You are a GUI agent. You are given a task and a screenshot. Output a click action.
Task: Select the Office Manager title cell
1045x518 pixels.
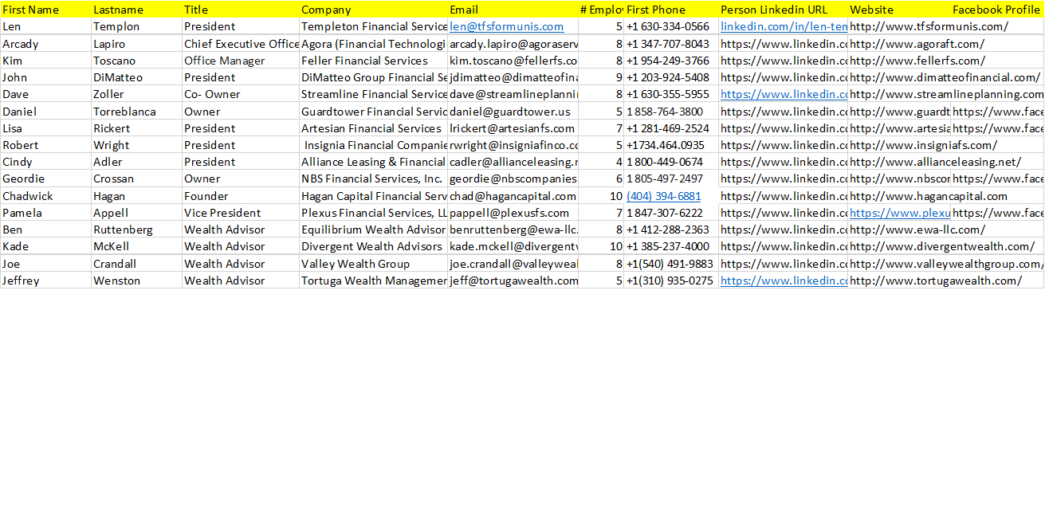pos(241,61)
